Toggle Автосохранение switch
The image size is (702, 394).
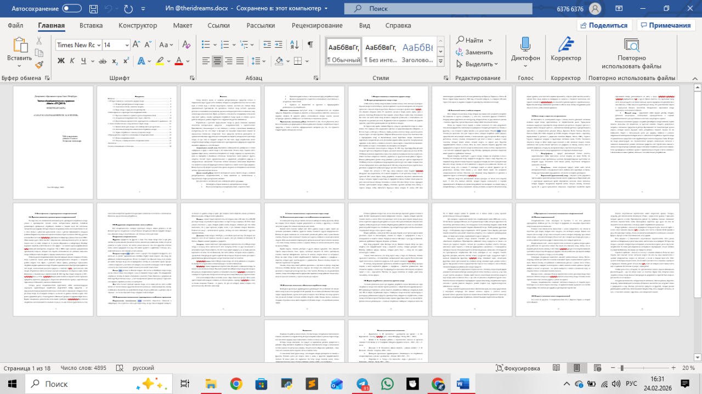(72, 9)
